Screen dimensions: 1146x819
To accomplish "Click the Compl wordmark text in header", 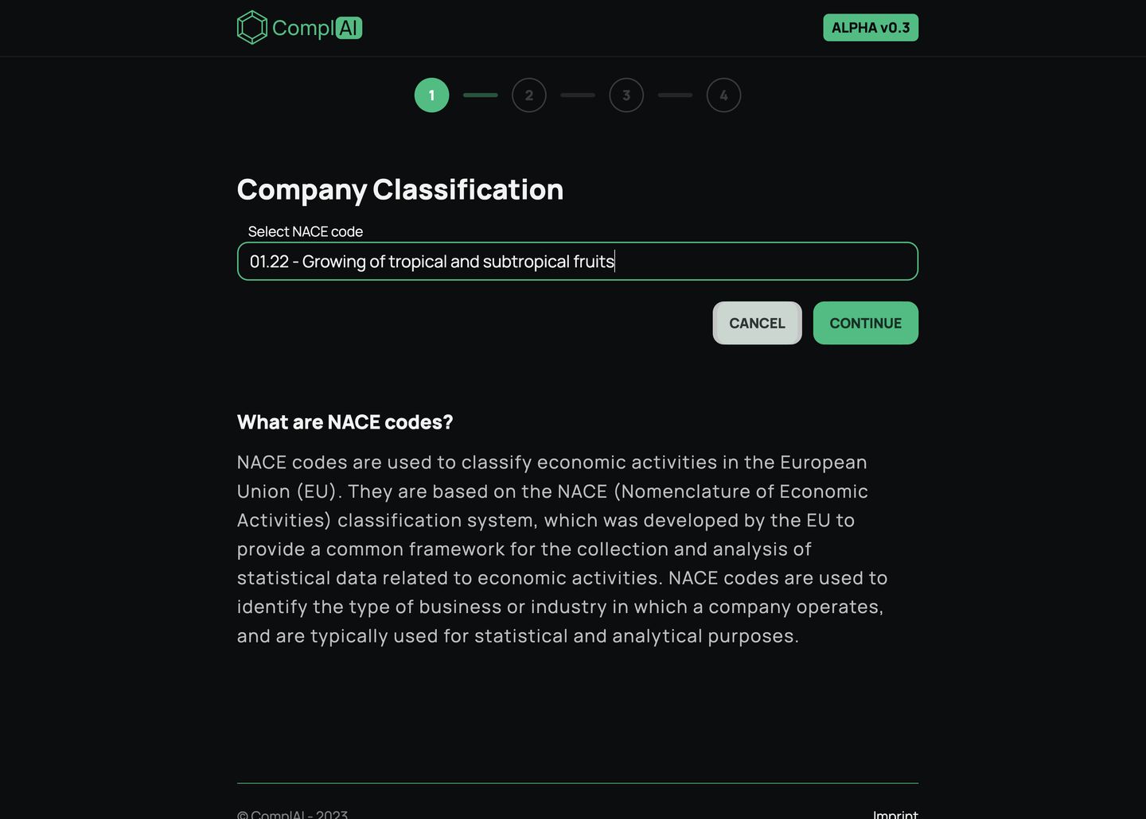I will pos(303,28).
